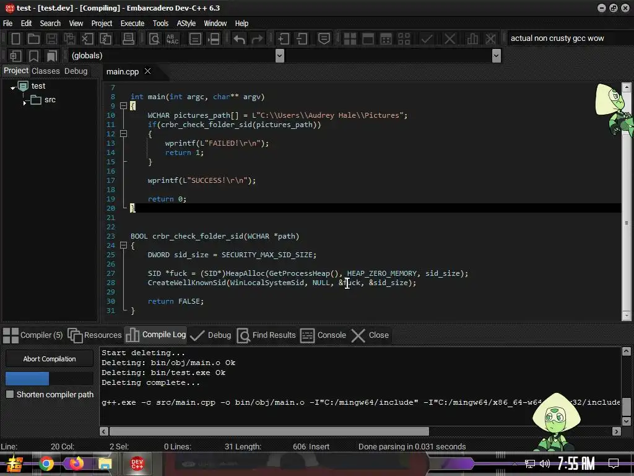This screenshot has height=476, width=634.
Task: Click the Close file toolbar icon
Action: [87, 39]
